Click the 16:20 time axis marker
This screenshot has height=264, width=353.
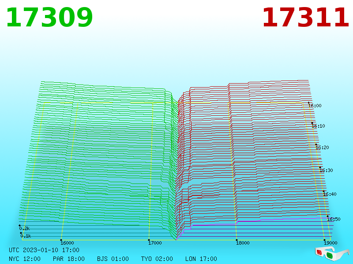coord(322,147)
